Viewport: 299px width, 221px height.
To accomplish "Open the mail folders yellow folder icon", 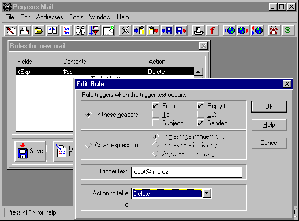I will tap(39, 31).
